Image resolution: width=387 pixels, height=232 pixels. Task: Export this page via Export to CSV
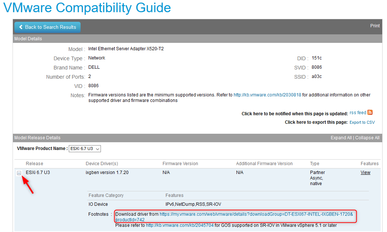click(x=362, y=122)
